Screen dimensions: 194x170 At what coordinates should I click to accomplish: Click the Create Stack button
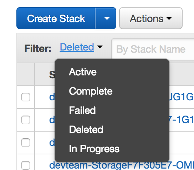coord(56,18)
